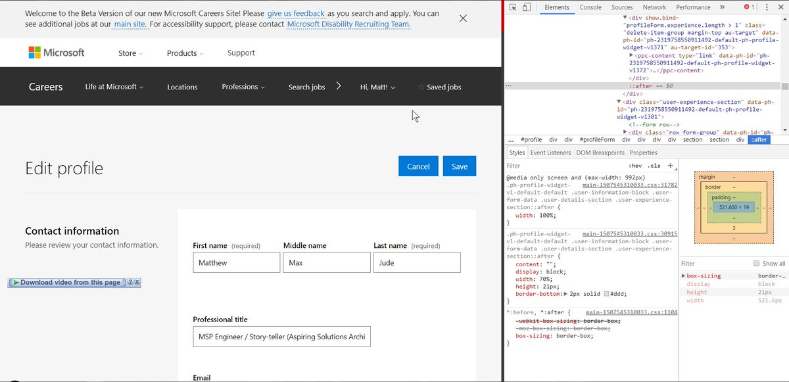Activate the DevTools element inspector icon
This screenshot has width=789, height=382.
coord(513,7)
